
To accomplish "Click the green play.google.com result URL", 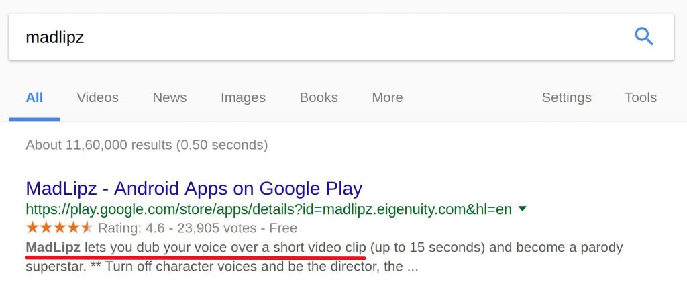I will click(x=268, y=209).
